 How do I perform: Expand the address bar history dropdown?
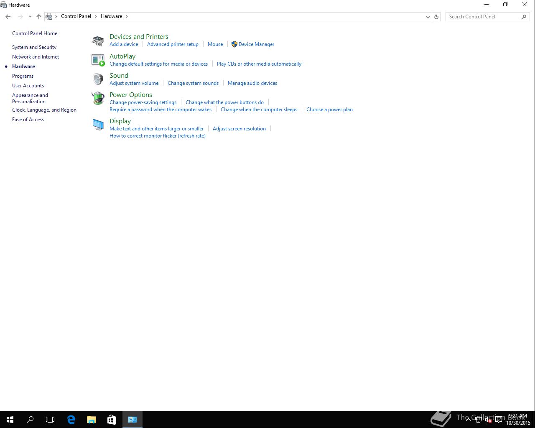pos(428,17)
